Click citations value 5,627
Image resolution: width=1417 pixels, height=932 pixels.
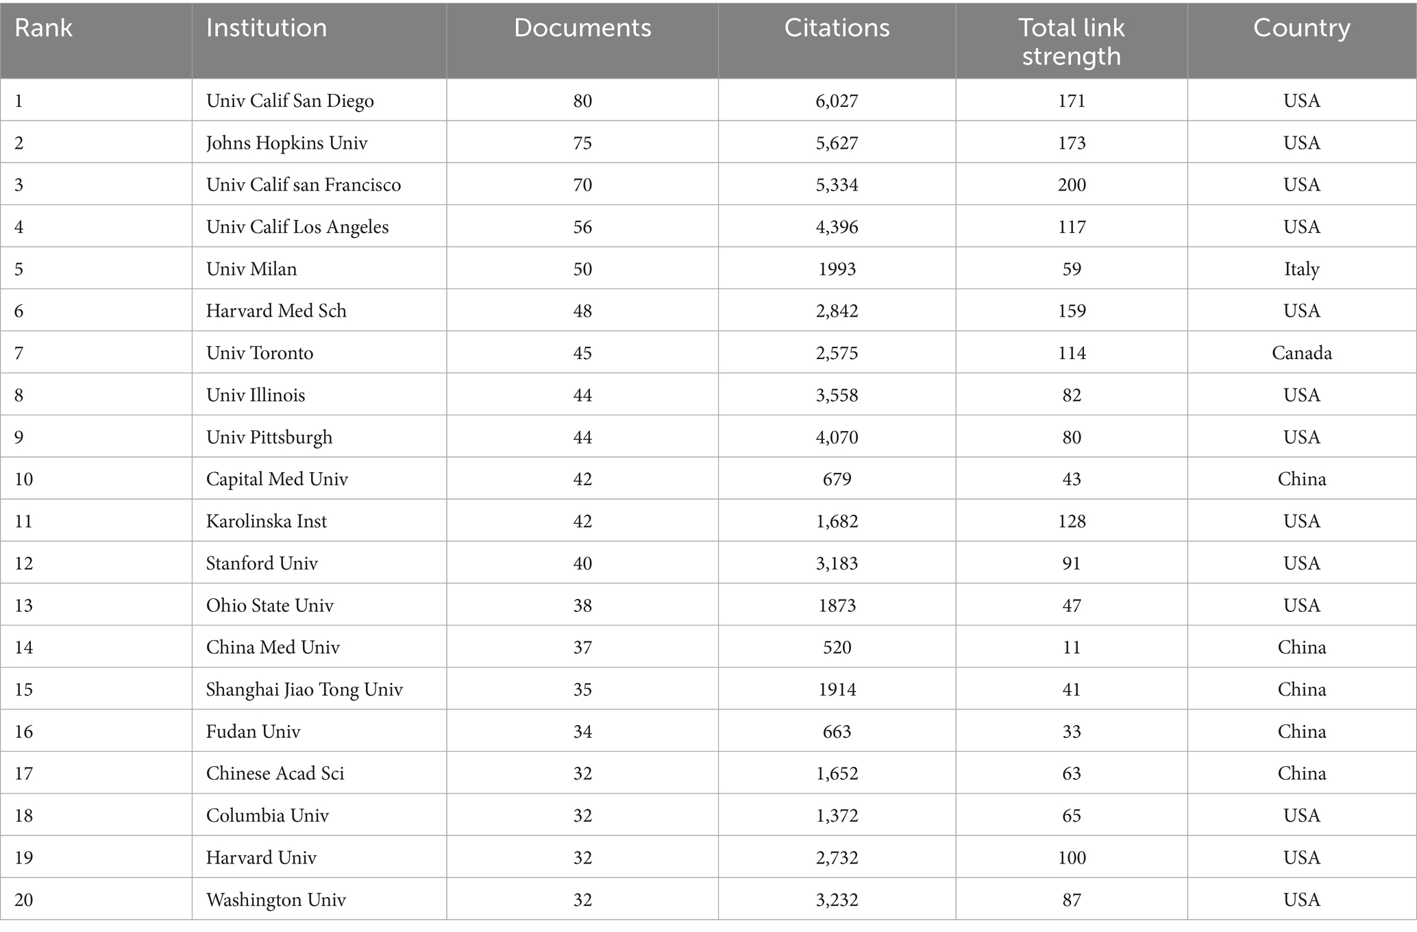pyautogui.click(x=837, y=143)
